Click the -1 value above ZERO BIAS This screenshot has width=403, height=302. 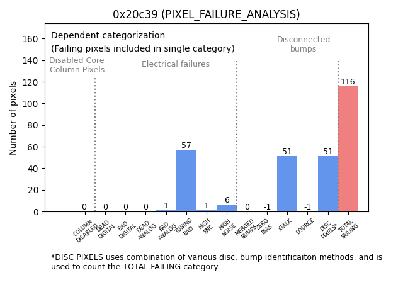click(267, 207)
